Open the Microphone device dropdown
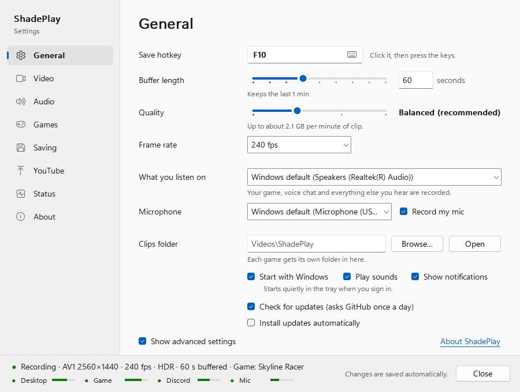Viewport: 520px width, 392px height. point(320,212)
